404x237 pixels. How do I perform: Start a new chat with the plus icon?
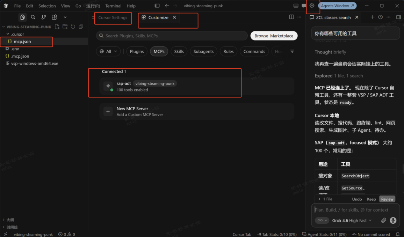tap(372, 17)
